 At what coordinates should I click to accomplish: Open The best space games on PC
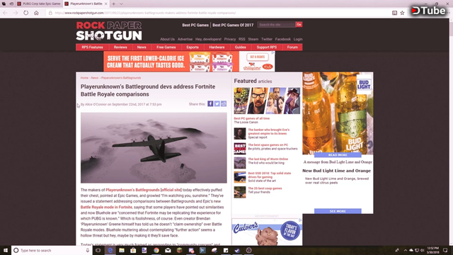[x=268, y=144]
